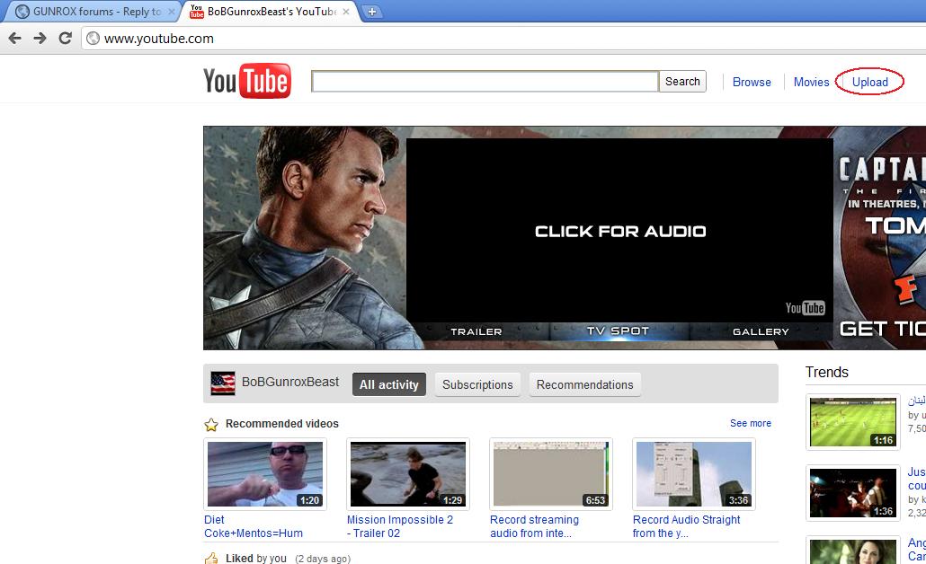Open the Mission Impossible 2 trailer thumbnail
This screenshot has height=564, width=926.
pyautogui.click(x=408, y=474)
